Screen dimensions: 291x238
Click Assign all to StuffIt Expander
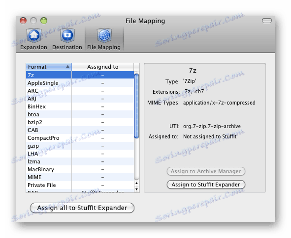click(82, 208)
